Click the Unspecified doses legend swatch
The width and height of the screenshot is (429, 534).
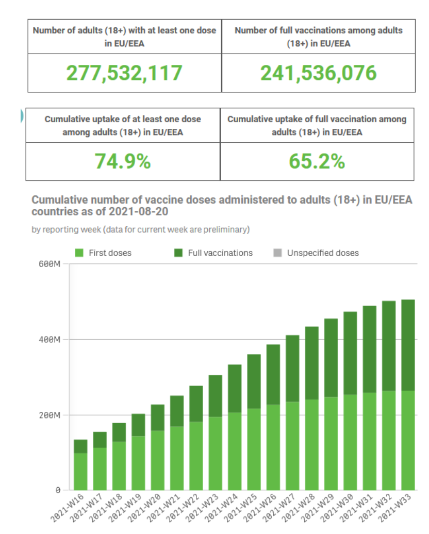277,253
